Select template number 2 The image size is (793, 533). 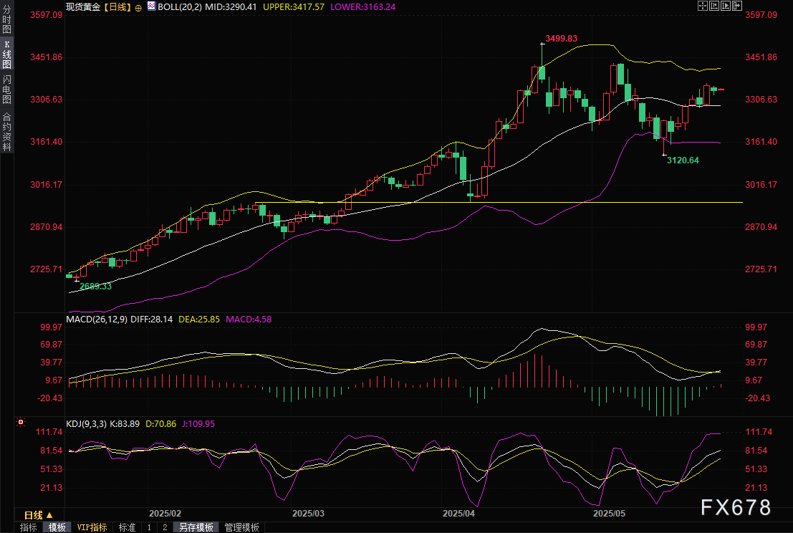165,527
